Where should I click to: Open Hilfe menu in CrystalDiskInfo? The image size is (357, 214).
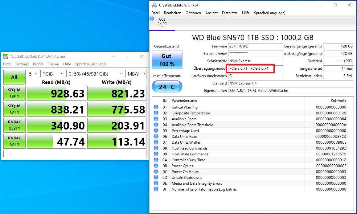point(246,13)
